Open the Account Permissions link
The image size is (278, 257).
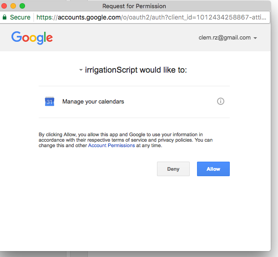point(111,145)
